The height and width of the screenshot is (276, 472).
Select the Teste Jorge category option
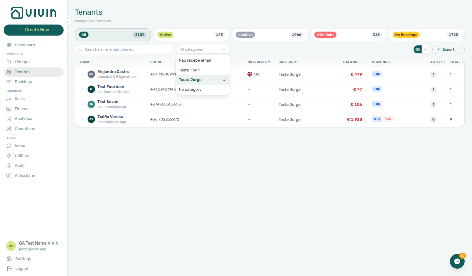click(203, 80)
